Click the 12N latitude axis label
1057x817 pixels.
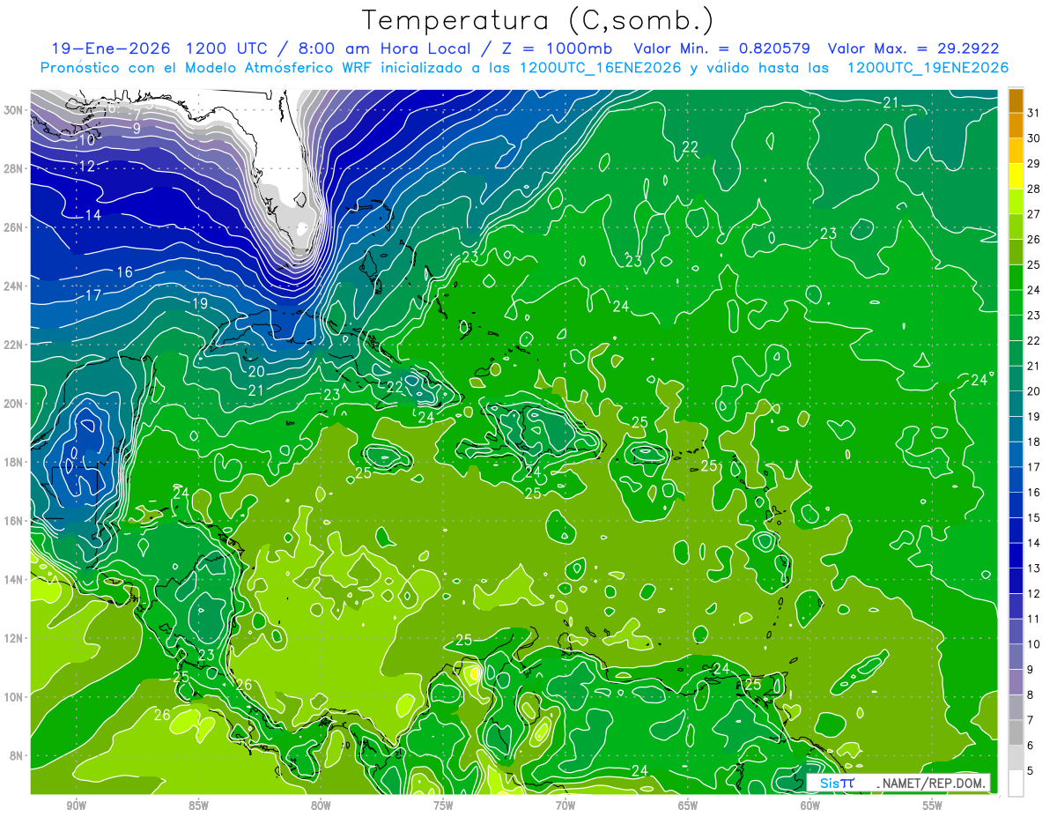(x=13, y=638)
